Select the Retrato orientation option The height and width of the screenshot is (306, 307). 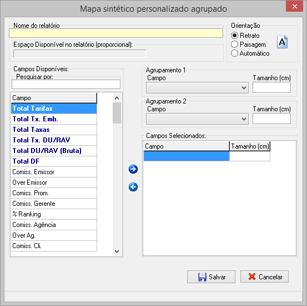[245, 36]
